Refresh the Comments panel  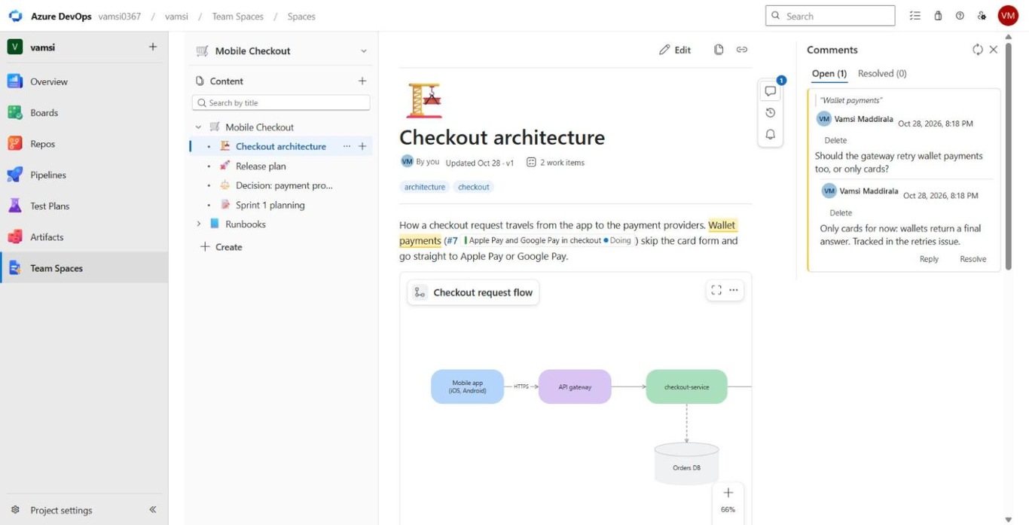tap(978, 50)
